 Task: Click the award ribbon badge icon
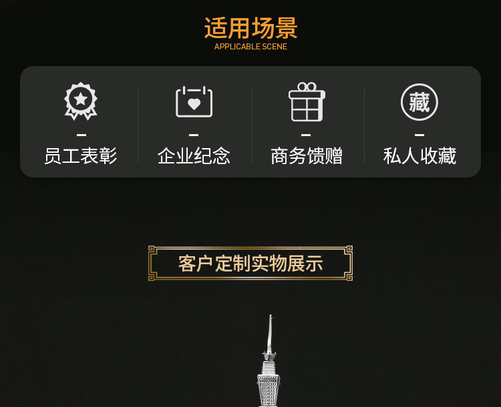[81, 101]
